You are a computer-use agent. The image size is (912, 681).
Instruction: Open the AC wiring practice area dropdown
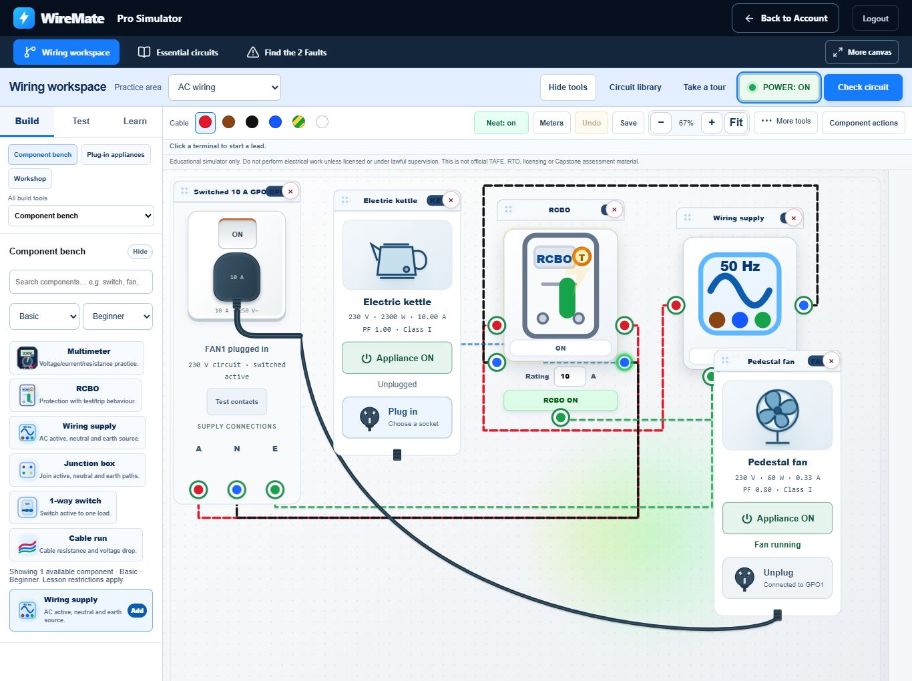[225, 87]
